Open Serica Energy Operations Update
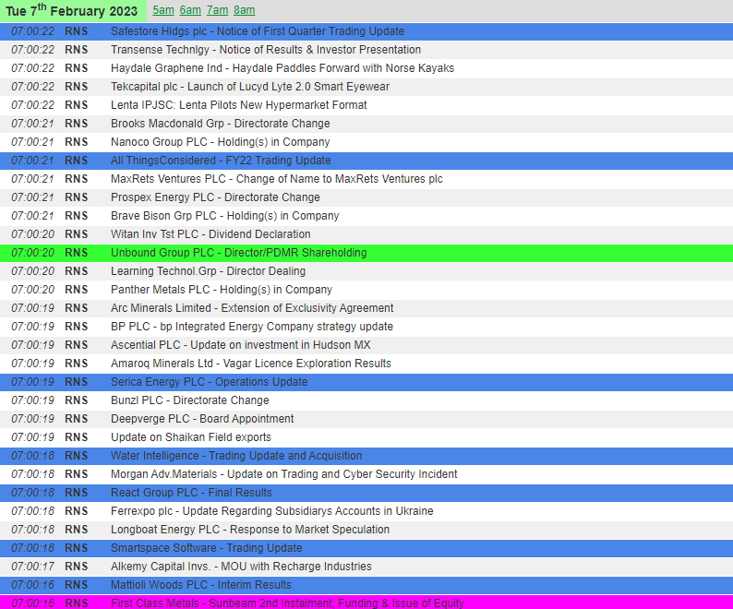733x609 pixels. [x=209, y=382]
